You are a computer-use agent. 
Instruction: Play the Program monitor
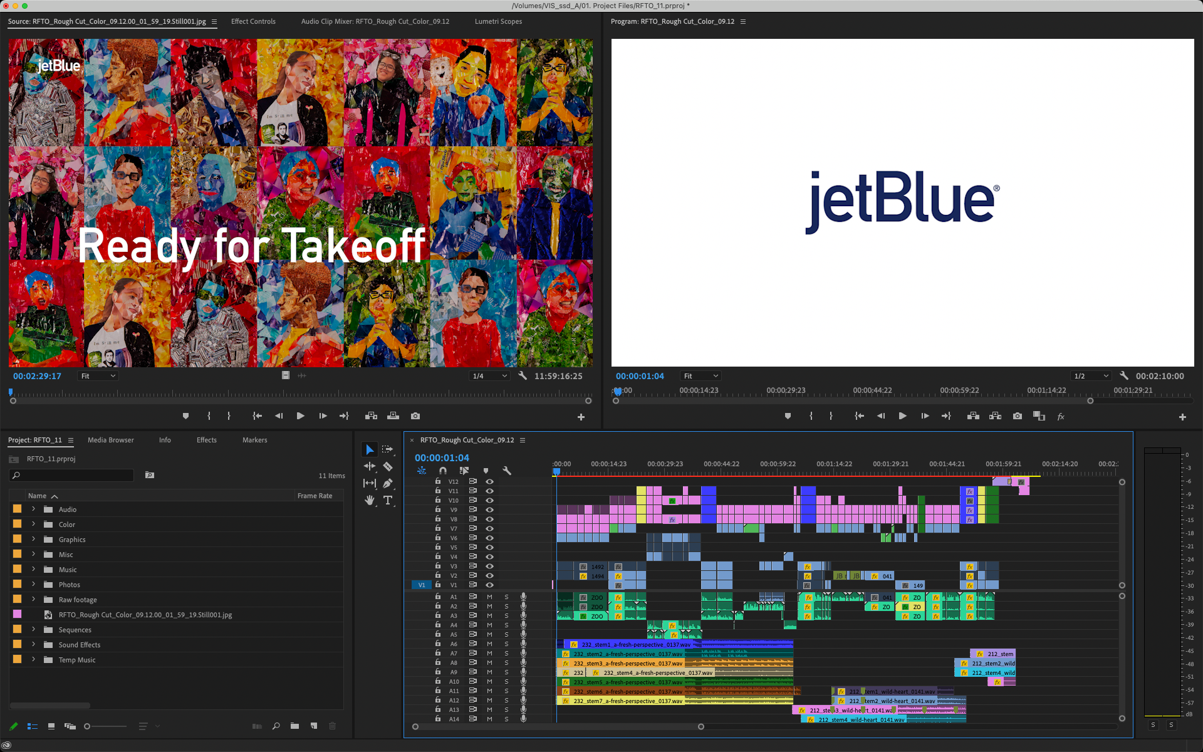coord(903,416)
